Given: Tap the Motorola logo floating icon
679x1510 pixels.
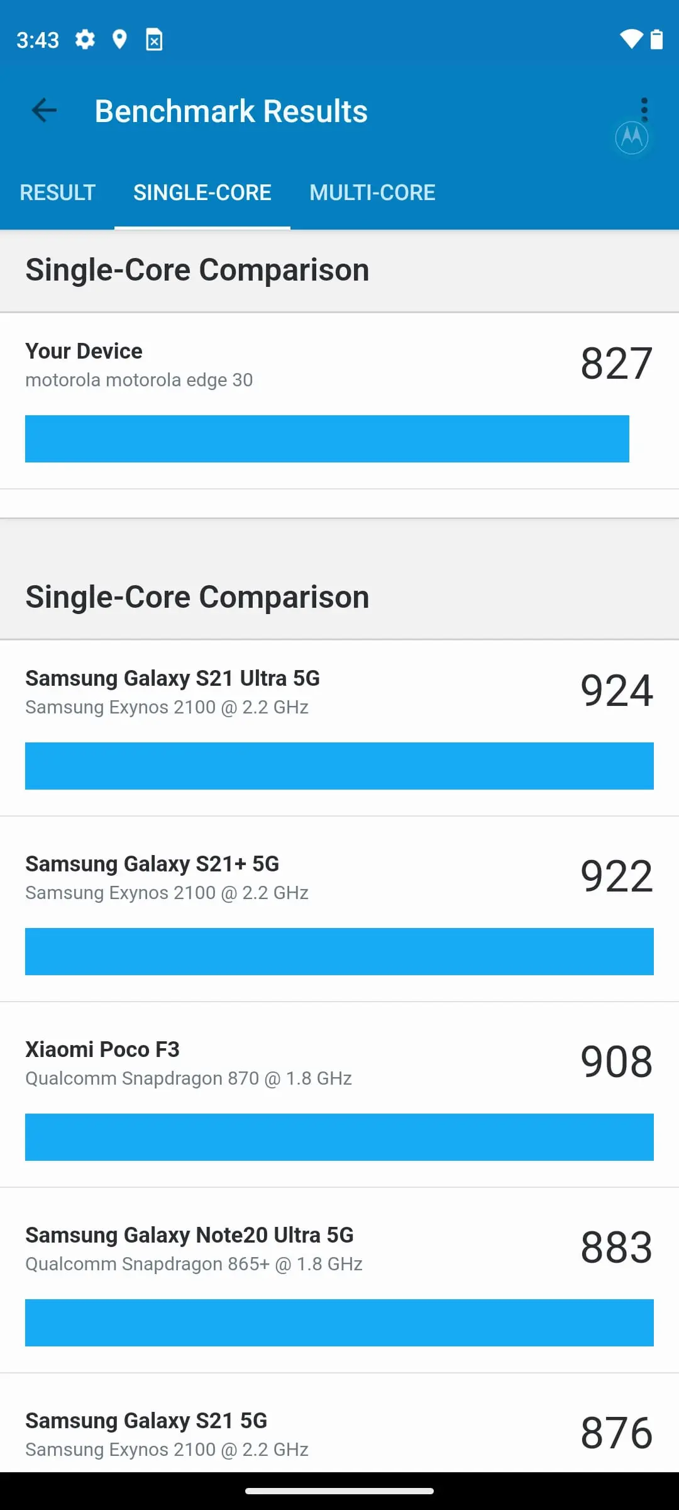Looking at the screenshot, I should point(632,137).
